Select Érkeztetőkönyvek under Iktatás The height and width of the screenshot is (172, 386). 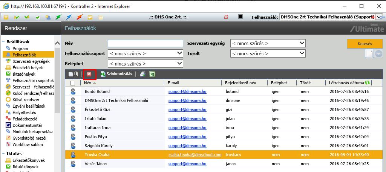coord(29,160)
